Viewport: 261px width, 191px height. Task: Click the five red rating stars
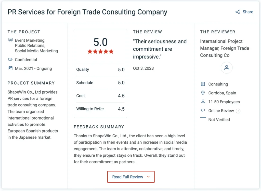(100, 52)
